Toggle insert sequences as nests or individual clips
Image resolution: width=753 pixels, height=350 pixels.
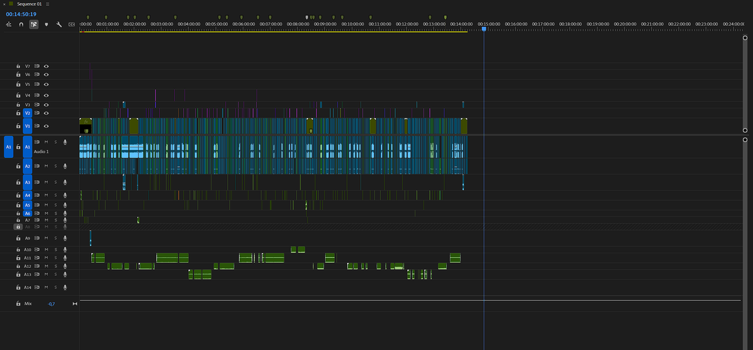coord(9,24)
